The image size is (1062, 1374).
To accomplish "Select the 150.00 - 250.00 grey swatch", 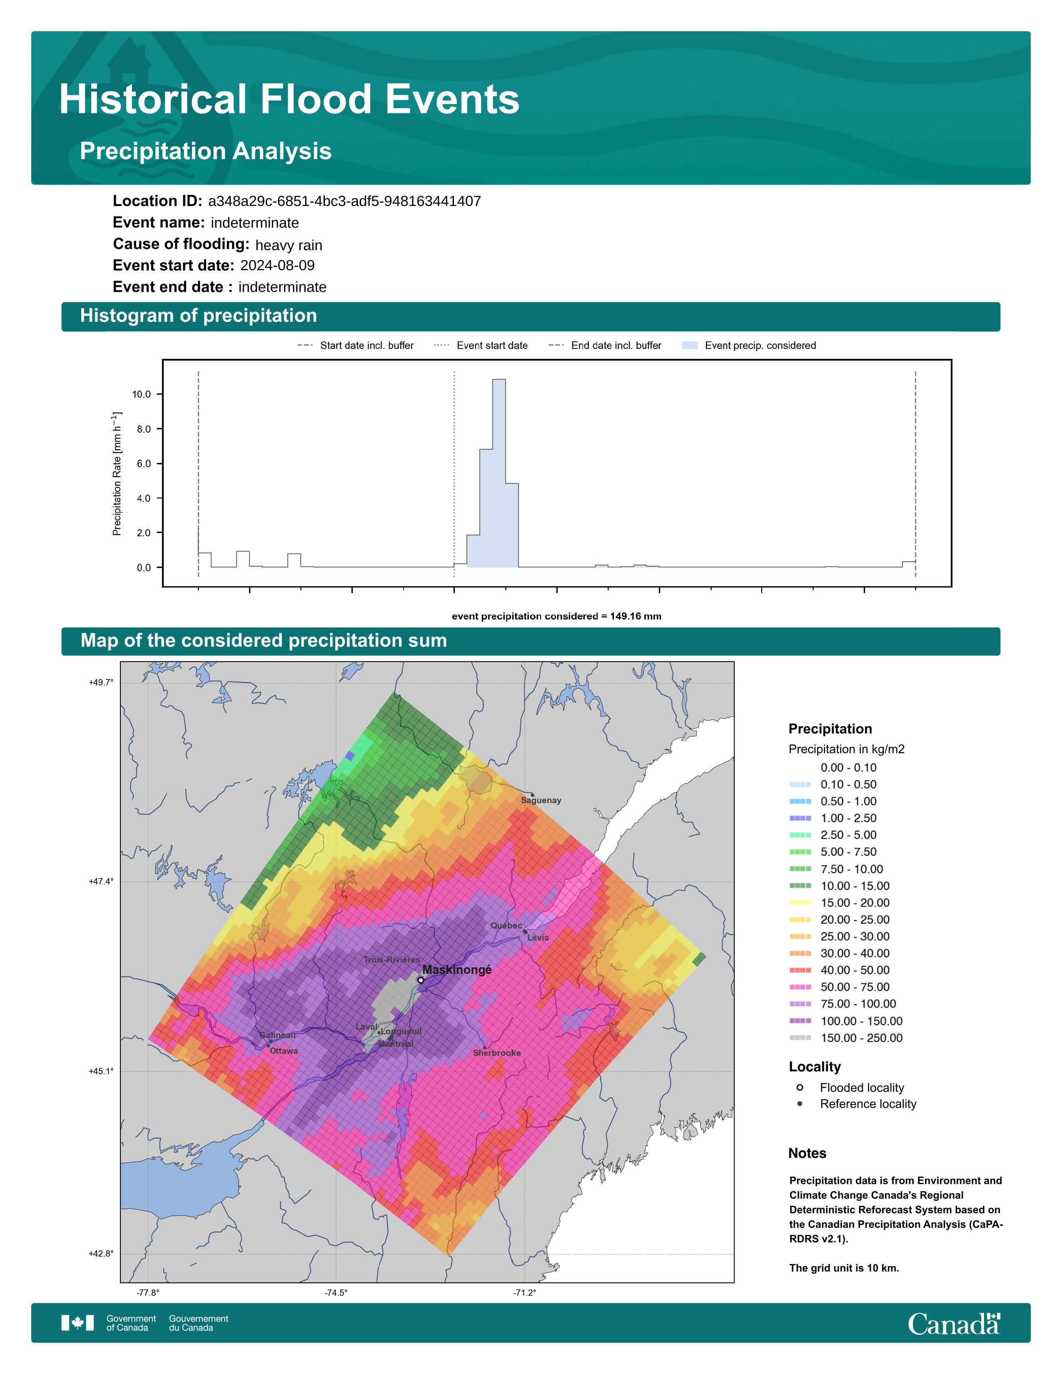I will click(800, 1038).
